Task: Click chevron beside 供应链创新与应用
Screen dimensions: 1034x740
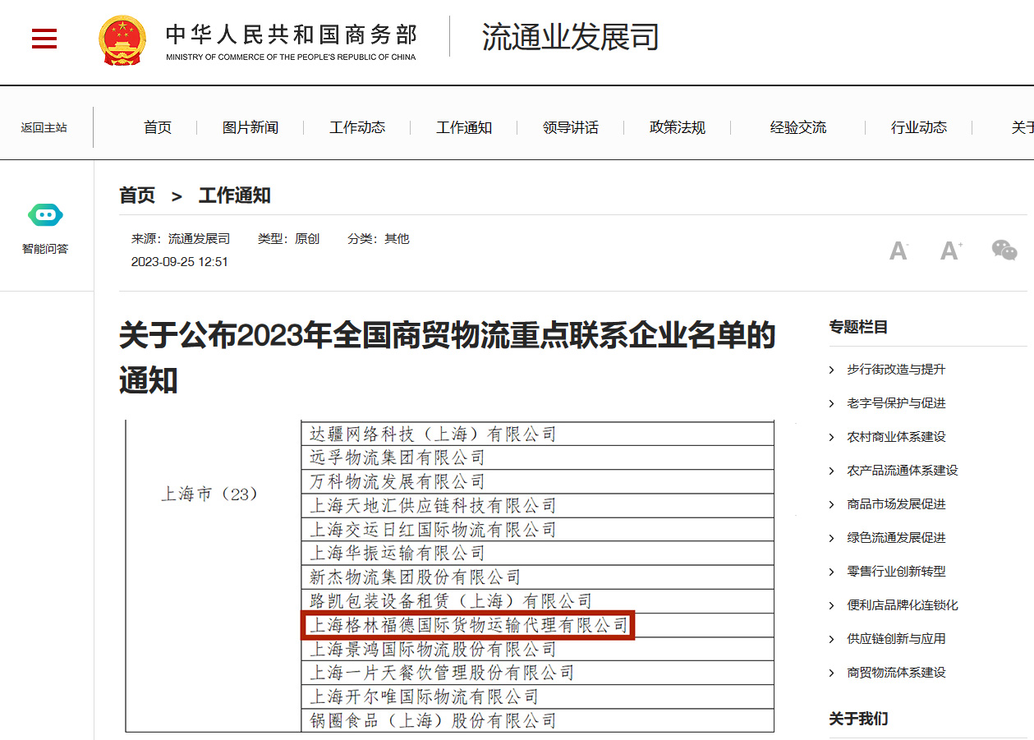Action: point(832,640)
